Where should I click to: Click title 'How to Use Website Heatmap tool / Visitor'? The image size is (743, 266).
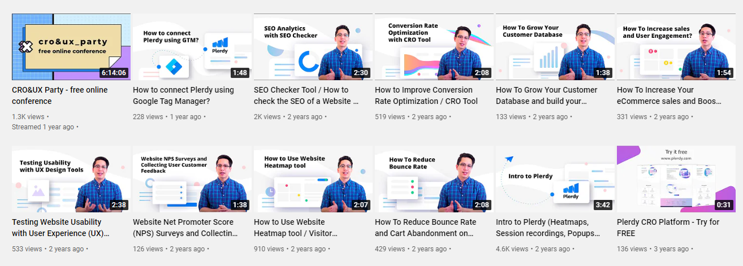(x=296, y=228)
